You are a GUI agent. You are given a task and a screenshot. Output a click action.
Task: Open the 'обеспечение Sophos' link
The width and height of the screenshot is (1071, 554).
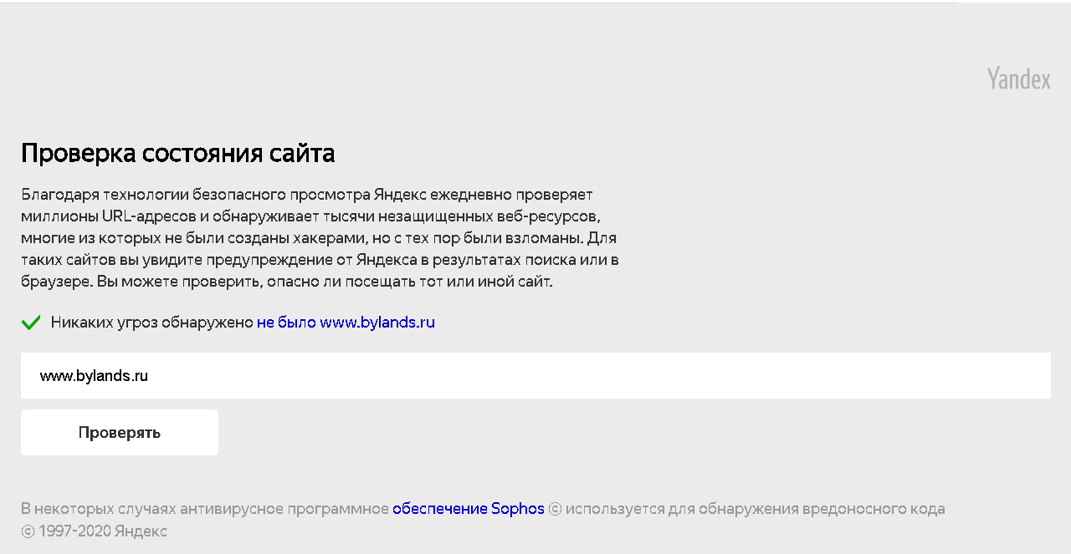click(469, 509)
